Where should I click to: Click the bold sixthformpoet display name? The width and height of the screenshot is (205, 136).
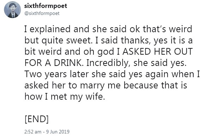[x=46, y=6]
